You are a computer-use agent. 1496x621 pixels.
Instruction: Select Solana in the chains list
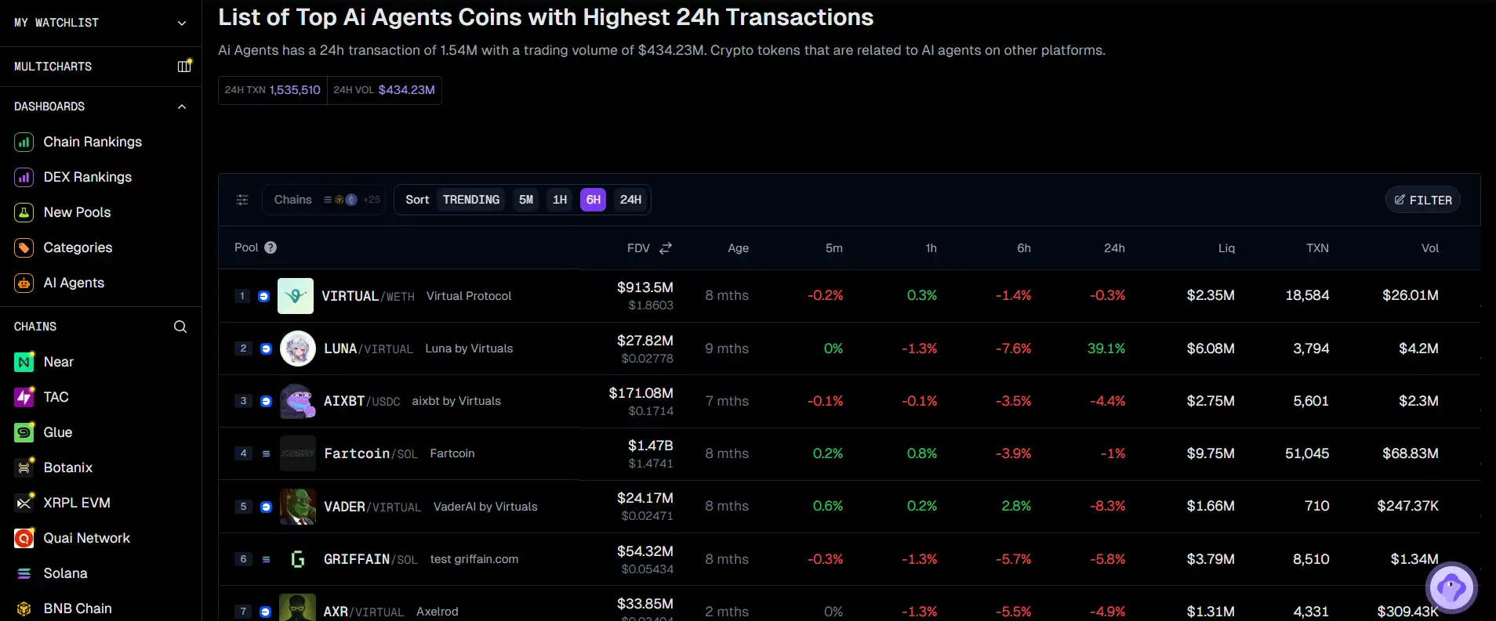tap(65, 573)
